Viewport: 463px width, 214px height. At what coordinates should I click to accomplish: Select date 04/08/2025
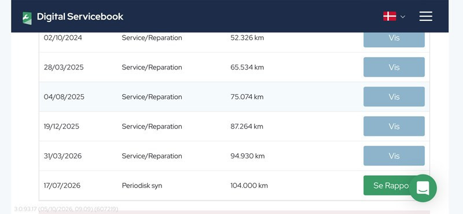(64, 97)
